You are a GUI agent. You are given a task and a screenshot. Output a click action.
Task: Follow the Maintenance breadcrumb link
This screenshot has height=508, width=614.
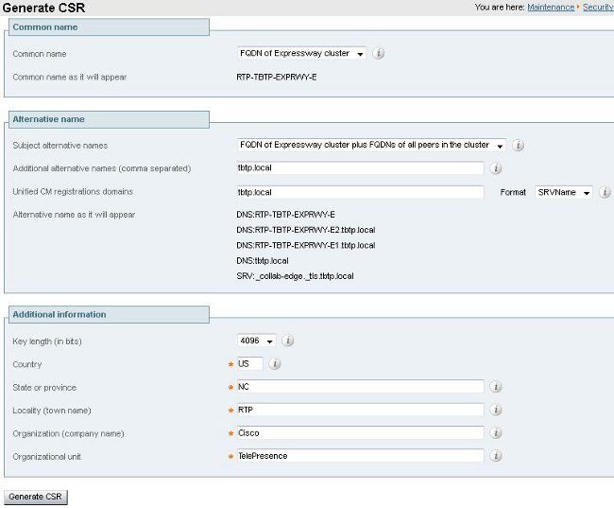[551, 7]
